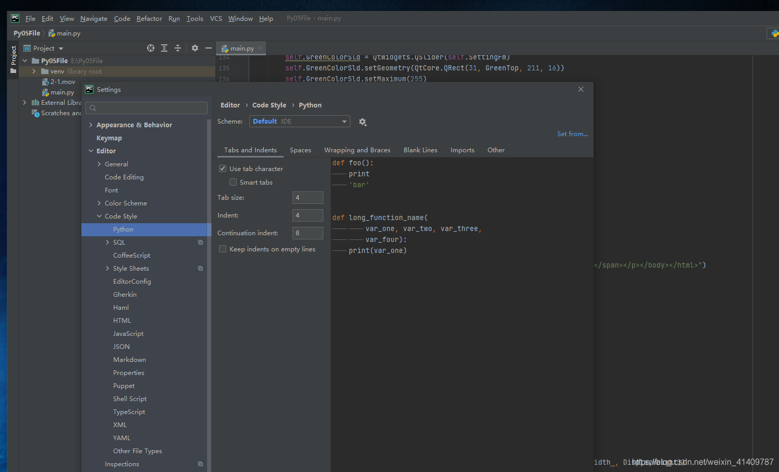Toggle Use tab character checkbox
This screenshot has height=472, width=779.
223,168
